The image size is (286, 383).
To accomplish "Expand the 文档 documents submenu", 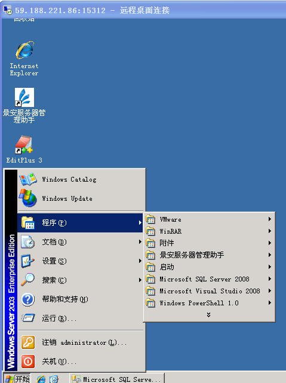I will [81, 242].
